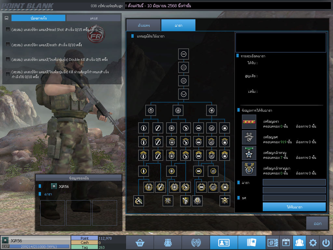Select the plain knife-slash title node, no chevrons

158,128
